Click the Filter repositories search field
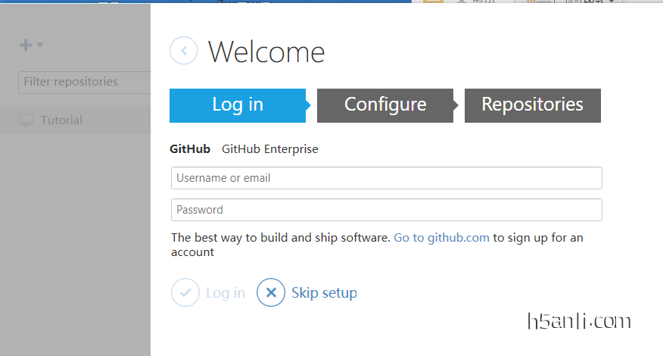 tap(85, 82)
